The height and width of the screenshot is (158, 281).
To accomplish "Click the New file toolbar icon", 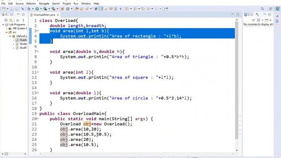I will (x=4, y=9).
